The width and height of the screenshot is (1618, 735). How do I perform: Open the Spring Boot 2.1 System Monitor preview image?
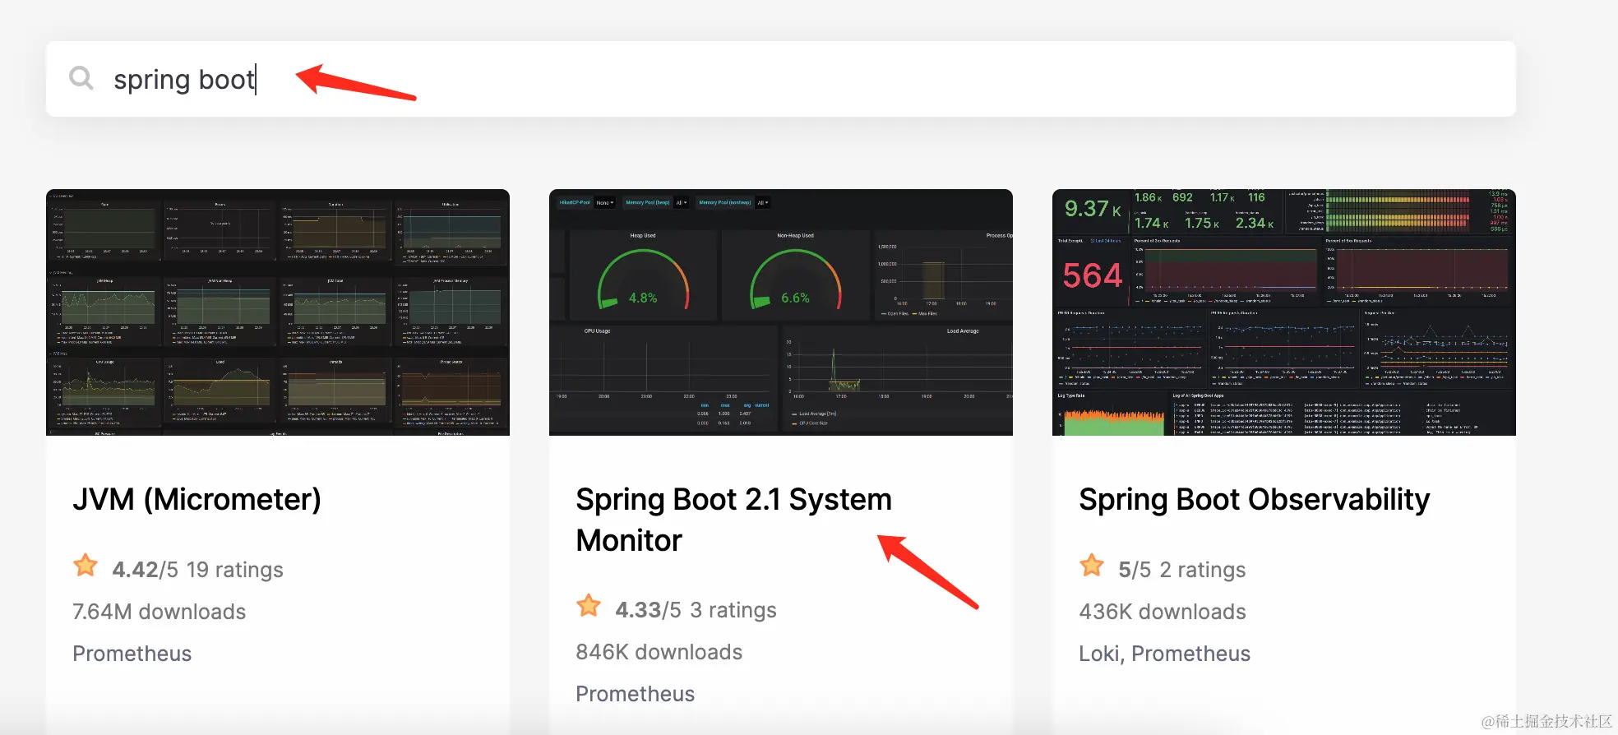click(x=781, y=312)
